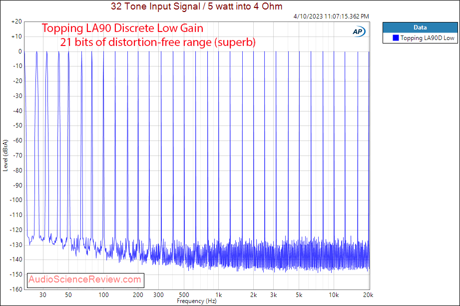Click the Data legend header
The height and width of the screenshot is (306, 460).
click(420, 27)
